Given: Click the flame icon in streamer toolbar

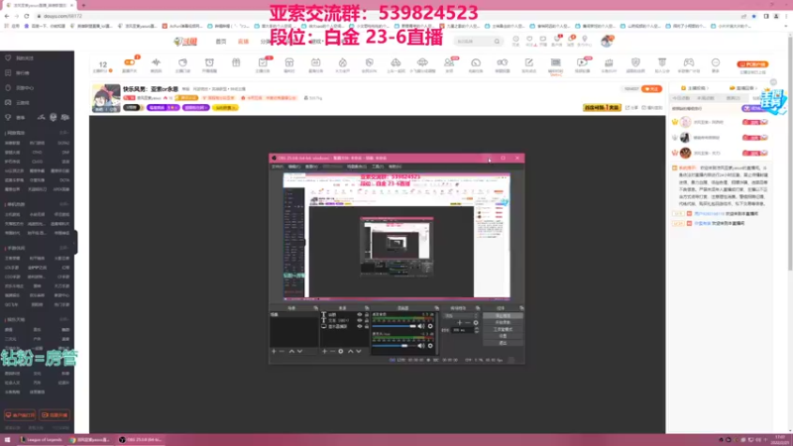Looking at the screenshot, I should [342, 62].
